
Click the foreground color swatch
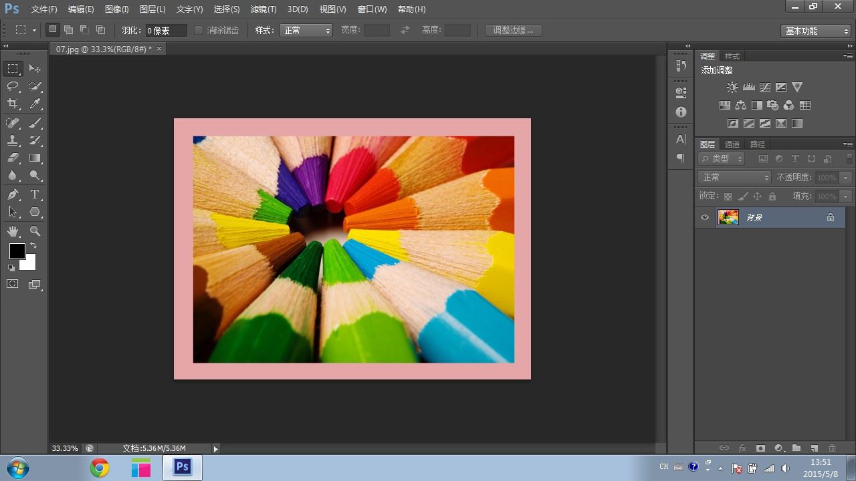17,251
